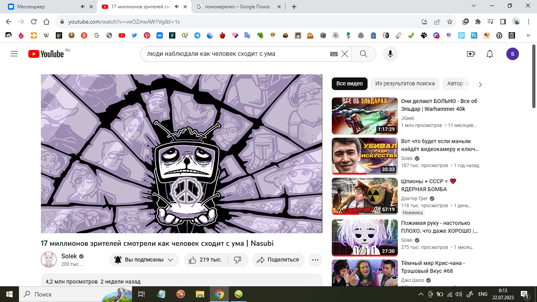Click the browser address bar URL
The height and width of the screenshot is (302, 537).
(124, 22)
